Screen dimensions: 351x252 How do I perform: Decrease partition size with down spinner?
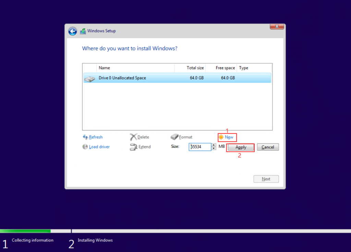click(214, 149)
